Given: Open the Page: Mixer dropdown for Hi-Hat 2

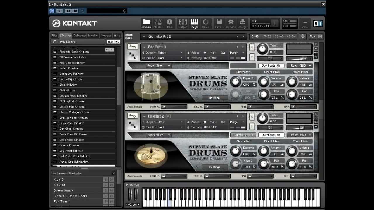Looking at the screenshot, I should coord(158,135).
